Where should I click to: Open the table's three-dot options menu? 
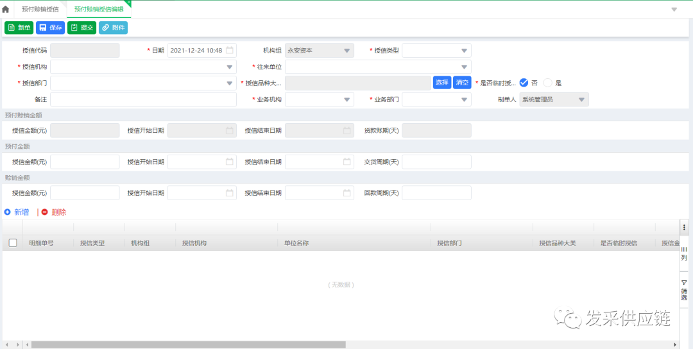coord(684,227)
